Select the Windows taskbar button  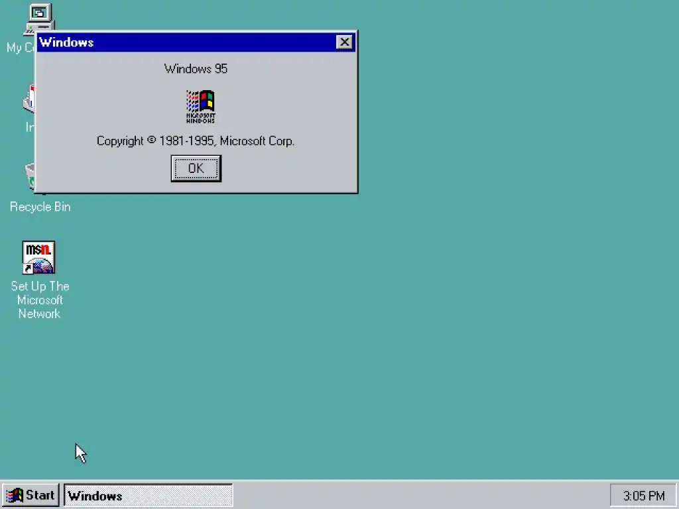point(148,495)
